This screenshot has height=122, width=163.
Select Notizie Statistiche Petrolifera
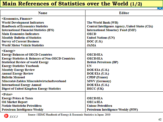tap(22, 106)
